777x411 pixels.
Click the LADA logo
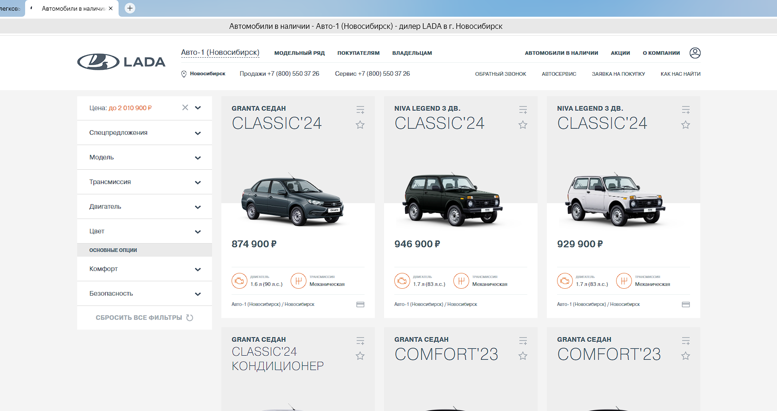pos(121,62)
